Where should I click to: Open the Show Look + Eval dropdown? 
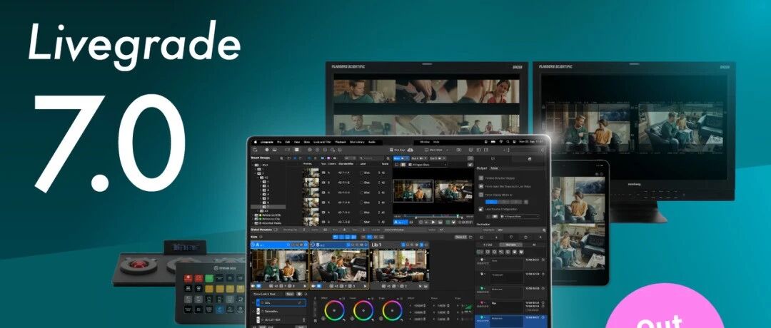[x=266, y=294]
